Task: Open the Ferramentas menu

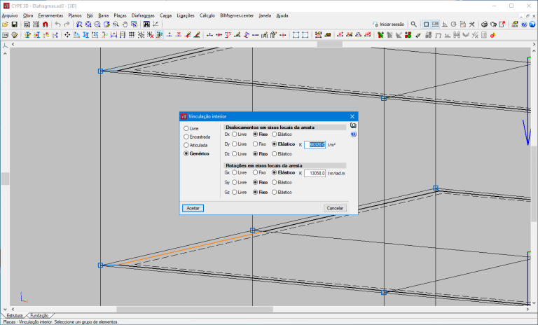Action: (50, 15)
